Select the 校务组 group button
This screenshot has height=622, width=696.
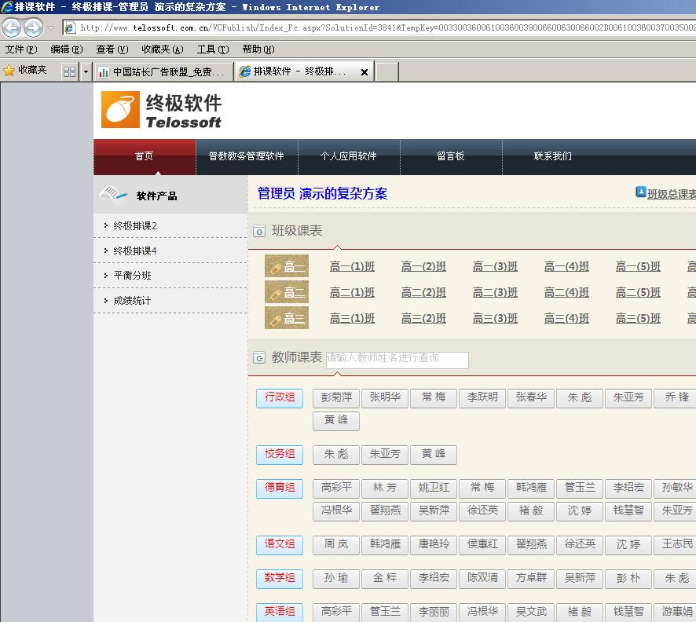(280, 455)
